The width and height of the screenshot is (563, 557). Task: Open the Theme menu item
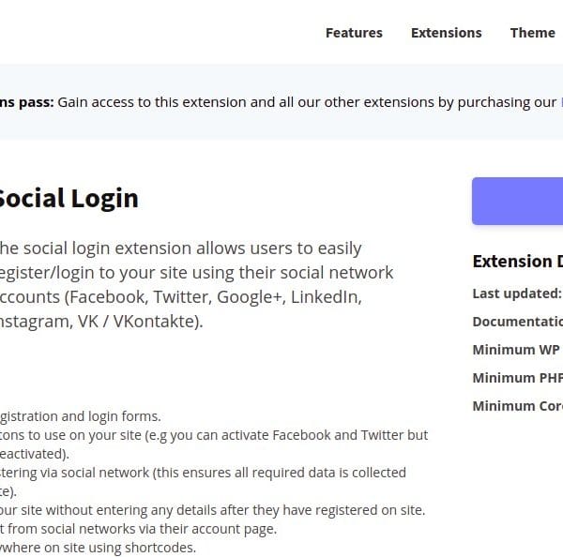pos(532,33)
